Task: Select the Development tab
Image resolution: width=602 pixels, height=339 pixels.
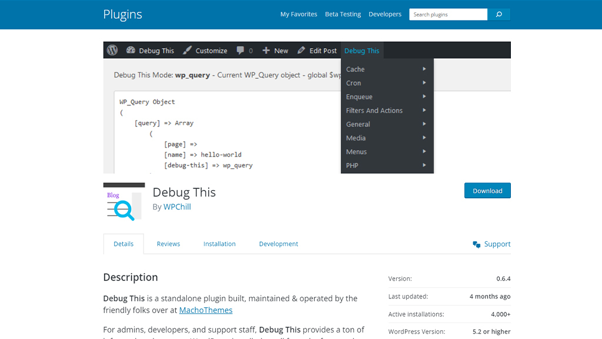Action: point(279,244)
